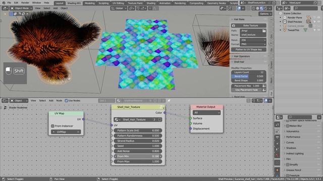Toggle X-ray display icon in viewport header
Screen dimensions: 323x181
tap(248, 9)
